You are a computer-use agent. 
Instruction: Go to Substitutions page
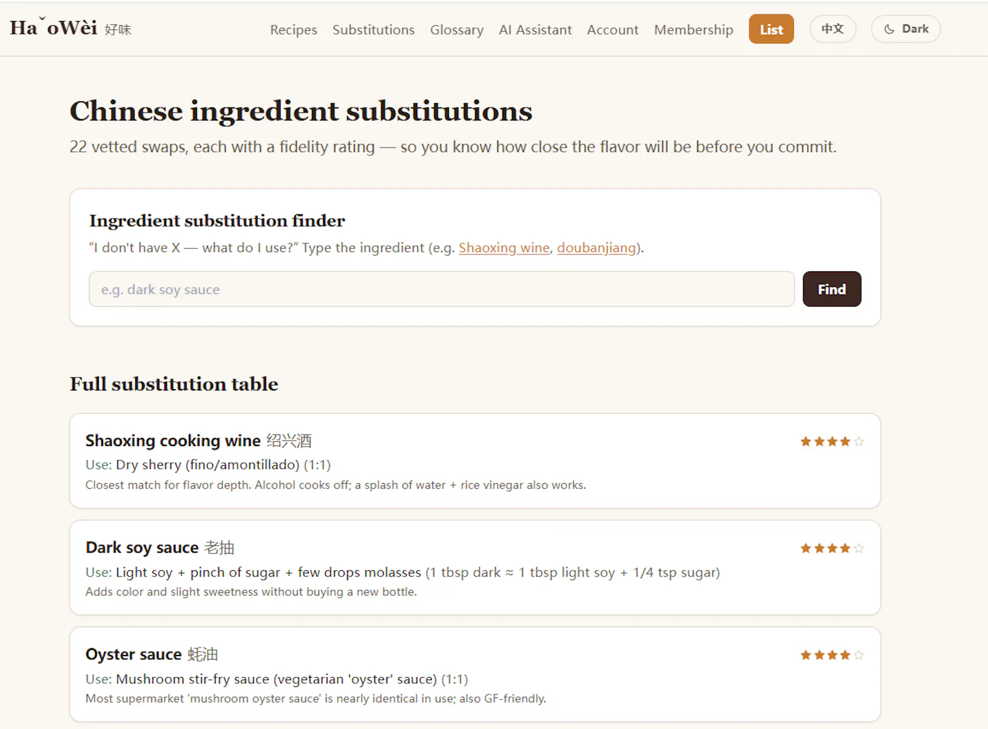click(374, 30)
